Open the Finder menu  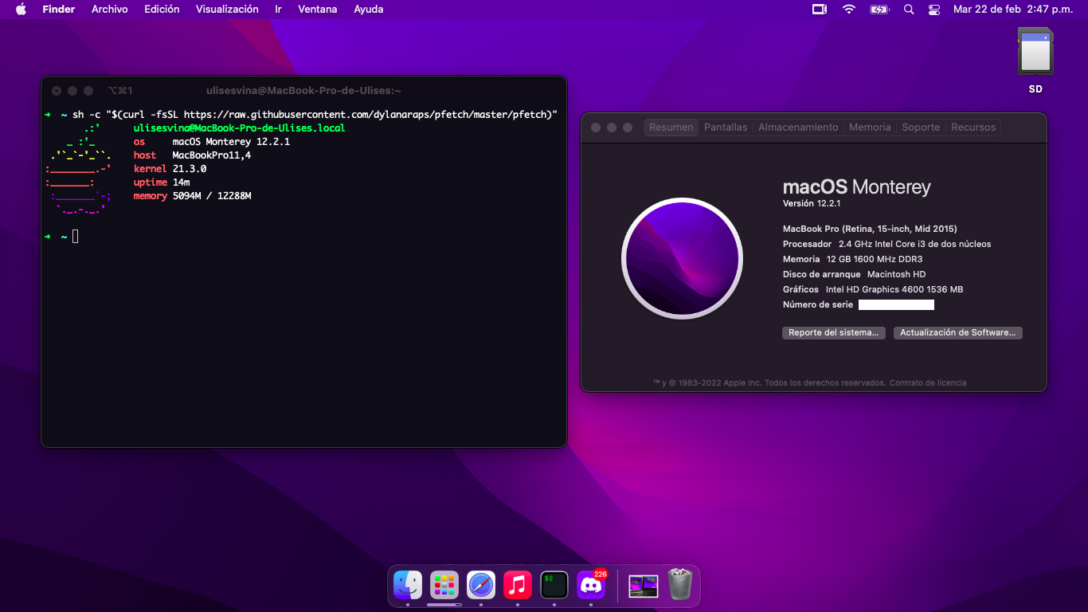point(59,10)
